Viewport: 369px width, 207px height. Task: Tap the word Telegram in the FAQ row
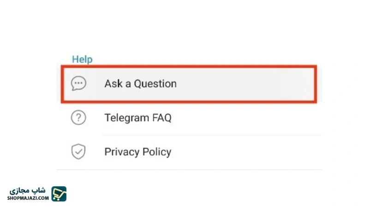point(127,118)
